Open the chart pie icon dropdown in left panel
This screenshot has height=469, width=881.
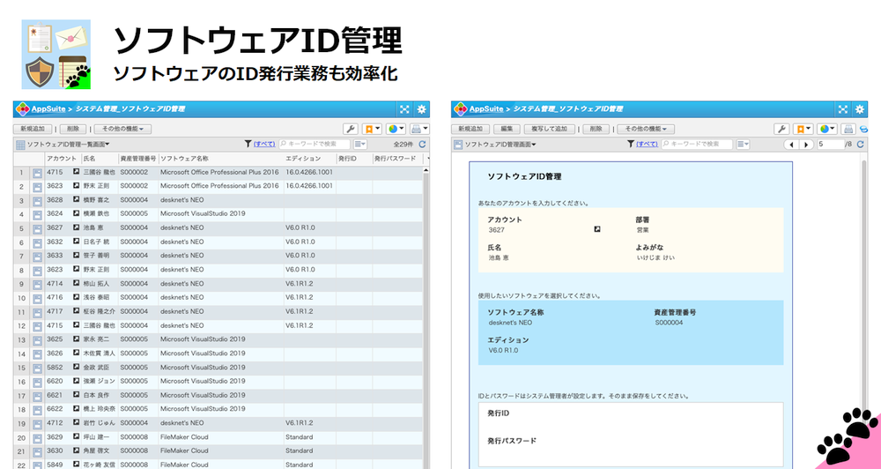[x=396, y=129]
